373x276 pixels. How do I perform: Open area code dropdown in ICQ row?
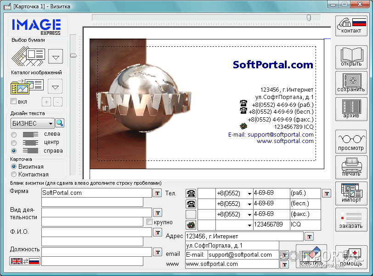tap(249, 225)
